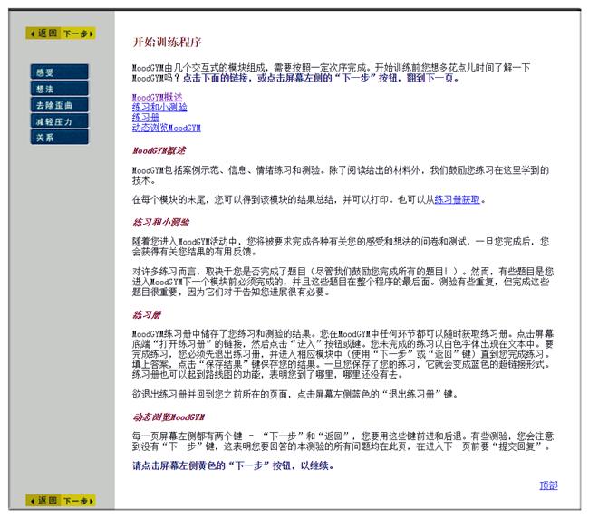Jump to 动态浏览MoodGYM anchor link
Screen dimensions: 589x518
click(x=166, y=128)
